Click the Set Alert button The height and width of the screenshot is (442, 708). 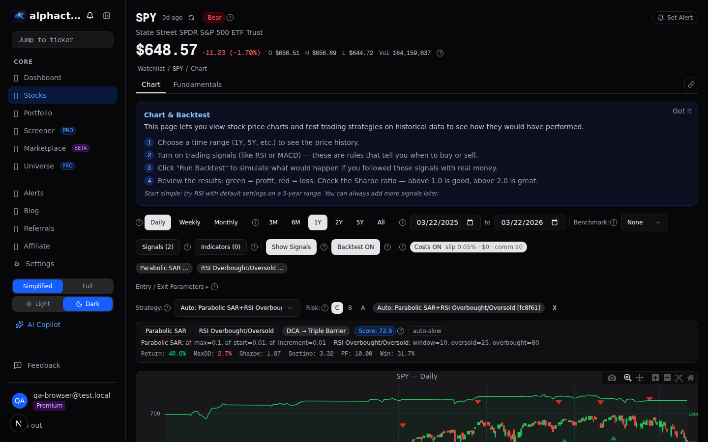tap(675, 17)
